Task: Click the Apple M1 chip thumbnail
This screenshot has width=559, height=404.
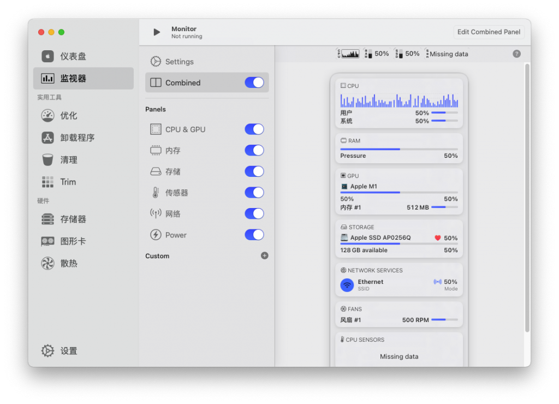Action: [x=344, y=187]
